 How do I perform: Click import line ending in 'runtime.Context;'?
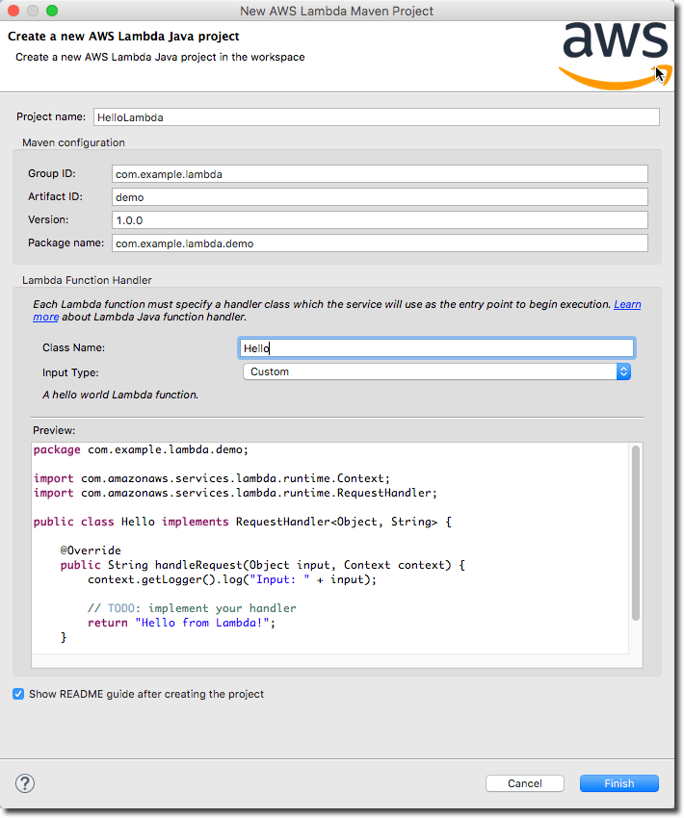tap(212, 478)
